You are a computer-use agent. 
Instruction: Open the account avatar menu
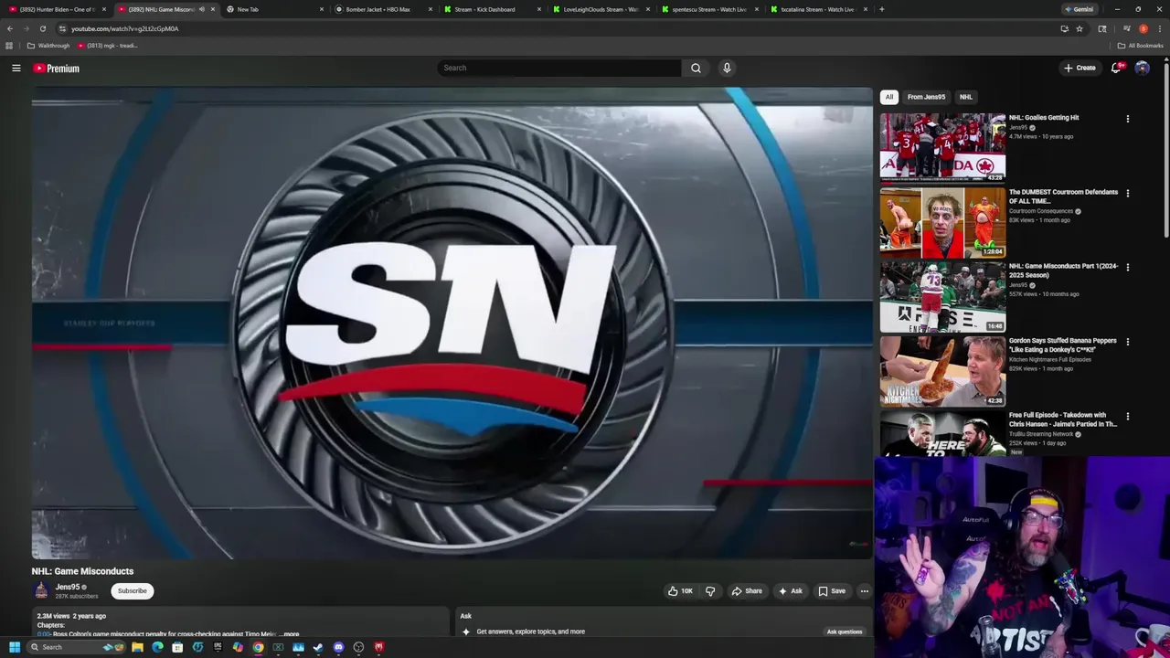[1142, 68]
